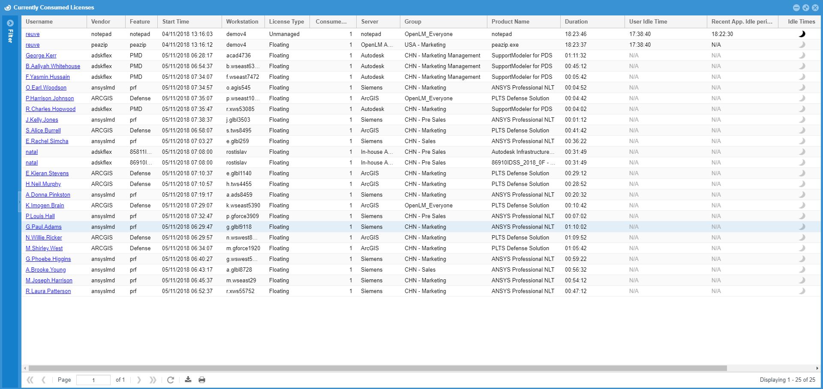Click the left-edge panel splitter collapse handle

point(20,201)
